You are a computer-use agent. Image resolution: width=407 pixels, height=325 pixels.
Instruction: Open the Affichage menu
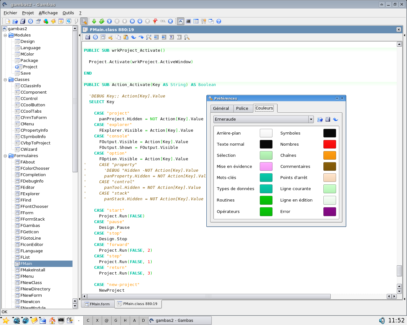pos(48,13)
